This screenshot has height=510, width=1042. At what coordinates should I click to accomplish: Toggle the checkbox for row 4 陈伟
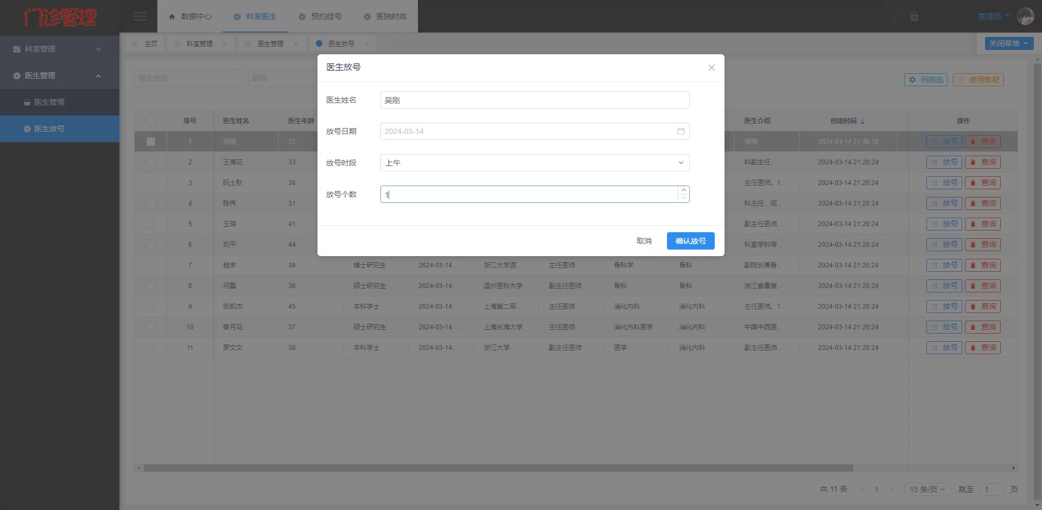pos(151,203)
